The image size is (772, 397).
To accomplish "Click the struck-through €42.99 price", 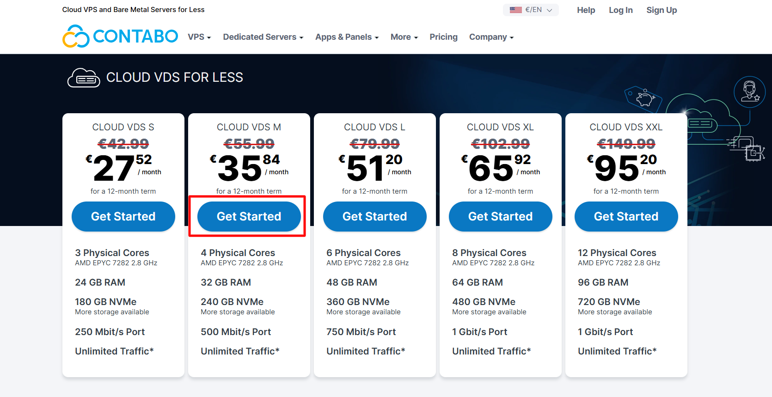I will [123, 144].
